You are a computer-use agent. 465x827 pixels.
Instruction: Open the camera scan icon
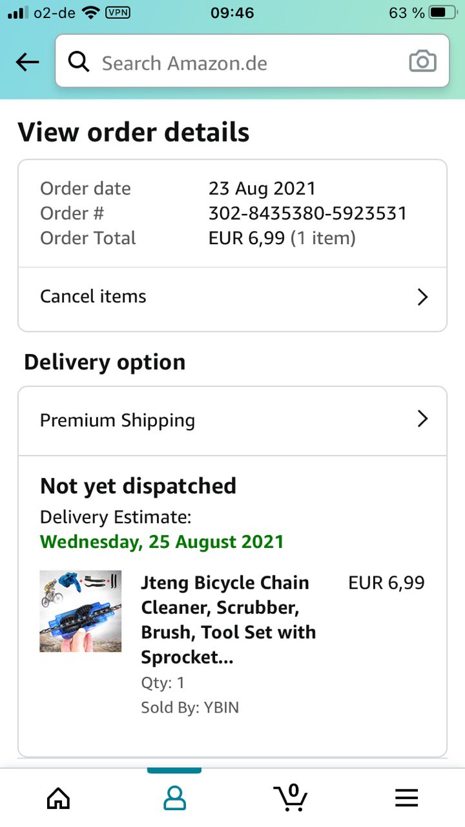422,61
